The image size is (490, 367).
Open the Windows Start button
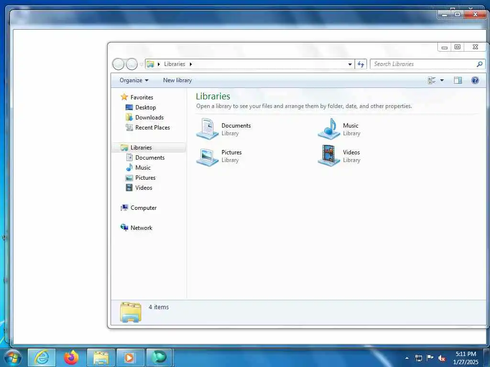point(13,357)
